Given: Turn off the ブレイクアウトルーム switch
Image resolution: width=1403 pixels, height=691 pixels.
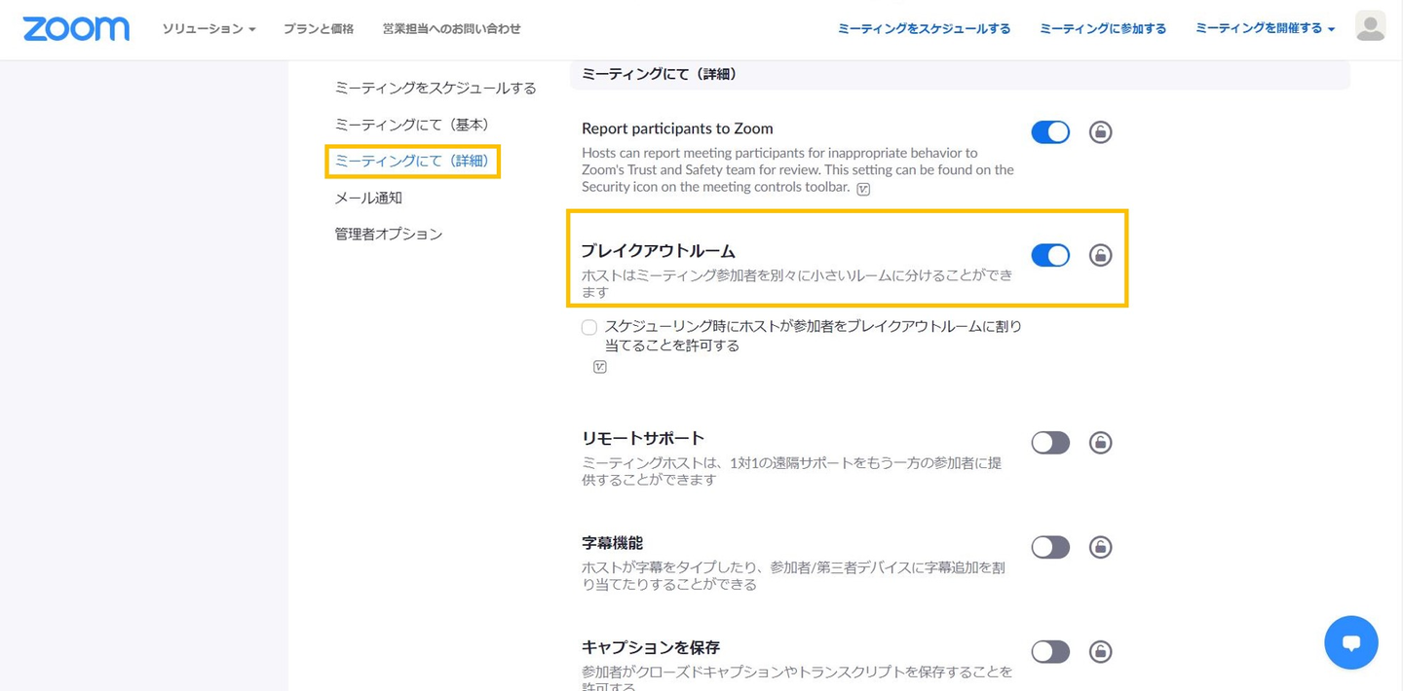Looking at the screenshot, I should 1050,255.
